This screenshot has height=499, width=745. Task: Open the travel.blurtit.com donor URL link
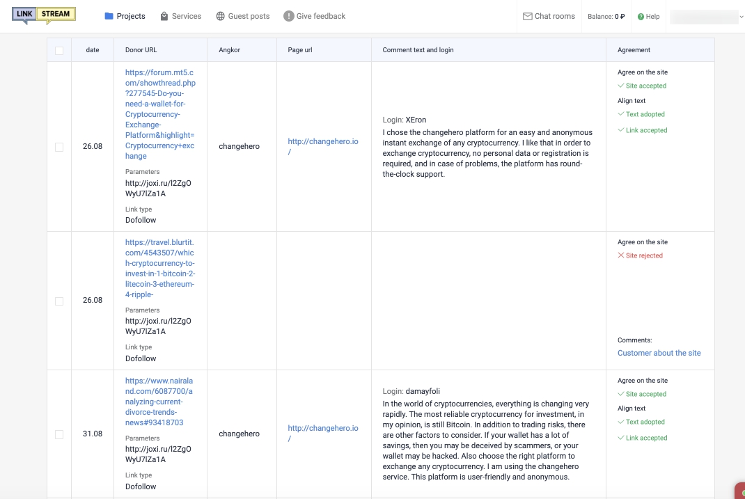point(160,268)
